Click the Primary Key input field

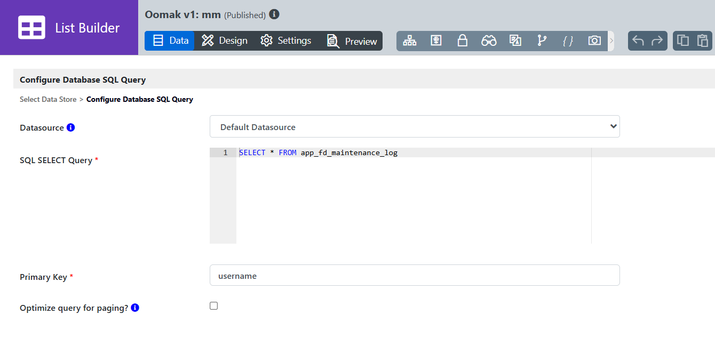tap(415, 276)
